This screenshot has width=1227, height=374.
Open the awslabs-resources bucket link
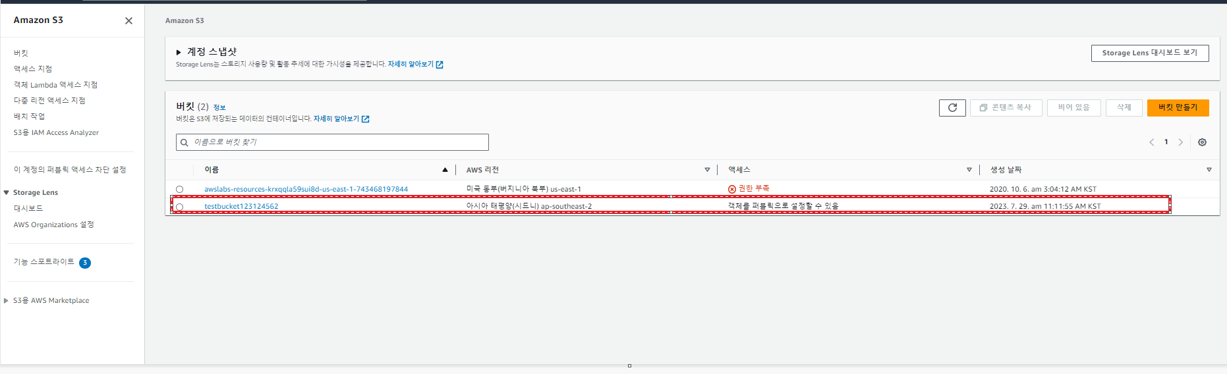point(306,190)
